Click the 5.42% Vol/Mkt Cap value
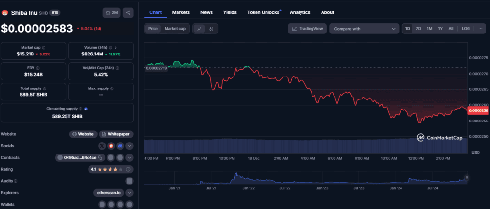490x209 pixels. 101,74
